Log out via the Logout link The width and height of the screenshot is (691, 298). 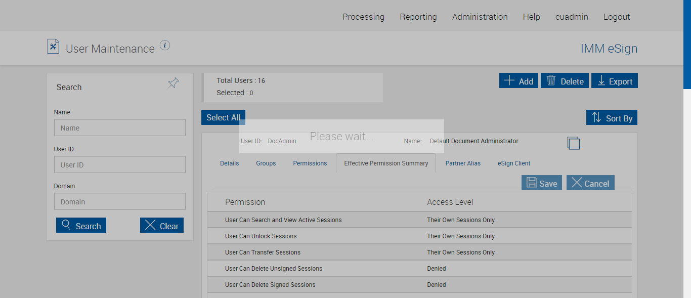pos(616,17)
